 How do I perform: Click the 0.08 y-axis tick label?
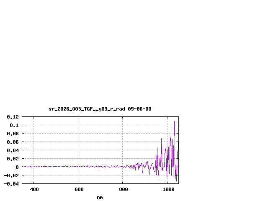pos(13,134)
